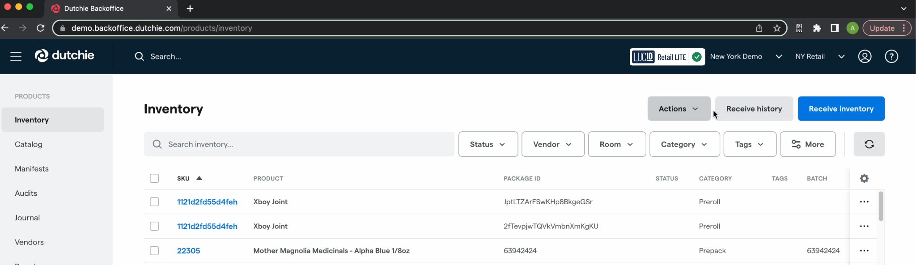Open browser extensions puzzle icon

817,28
